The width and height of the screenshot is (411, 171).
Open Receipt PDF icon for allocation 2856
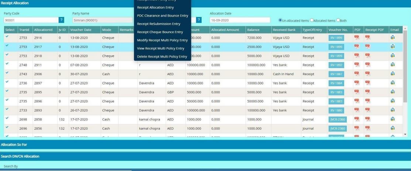point(368,128)
